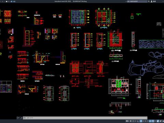Close the command line panel with X
The height and width of the screenshot is (123, 164).
coord(18,118)
